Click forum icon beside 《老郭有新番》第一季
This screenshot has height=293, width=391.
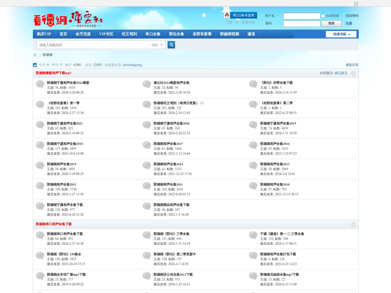coord(40,104)
